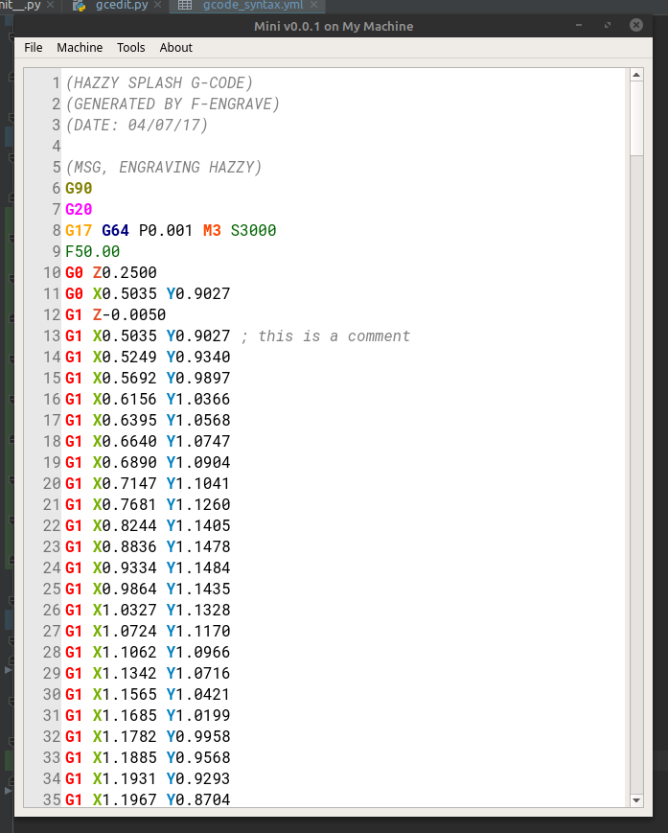Image resolution: width=668 pixels, height=833 pixels.
Task: Click X0.8244 on line 22
Action: 125,526
